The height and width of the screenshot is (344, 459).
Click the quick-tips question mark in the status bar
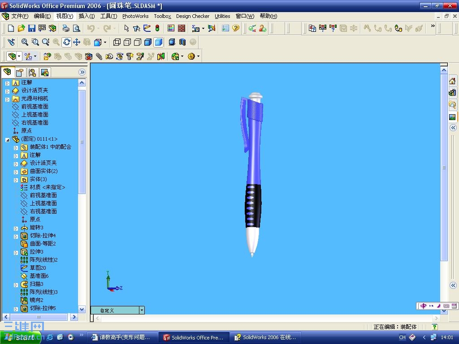(x=435, y=327)
